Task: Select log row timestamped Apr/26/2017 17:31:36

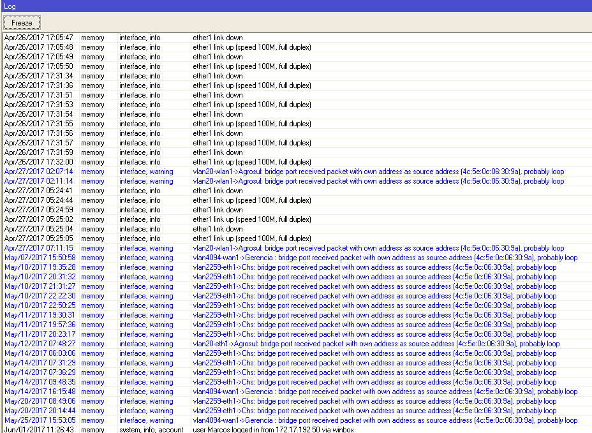Action: pyautogui.click(x=297, y=85)
